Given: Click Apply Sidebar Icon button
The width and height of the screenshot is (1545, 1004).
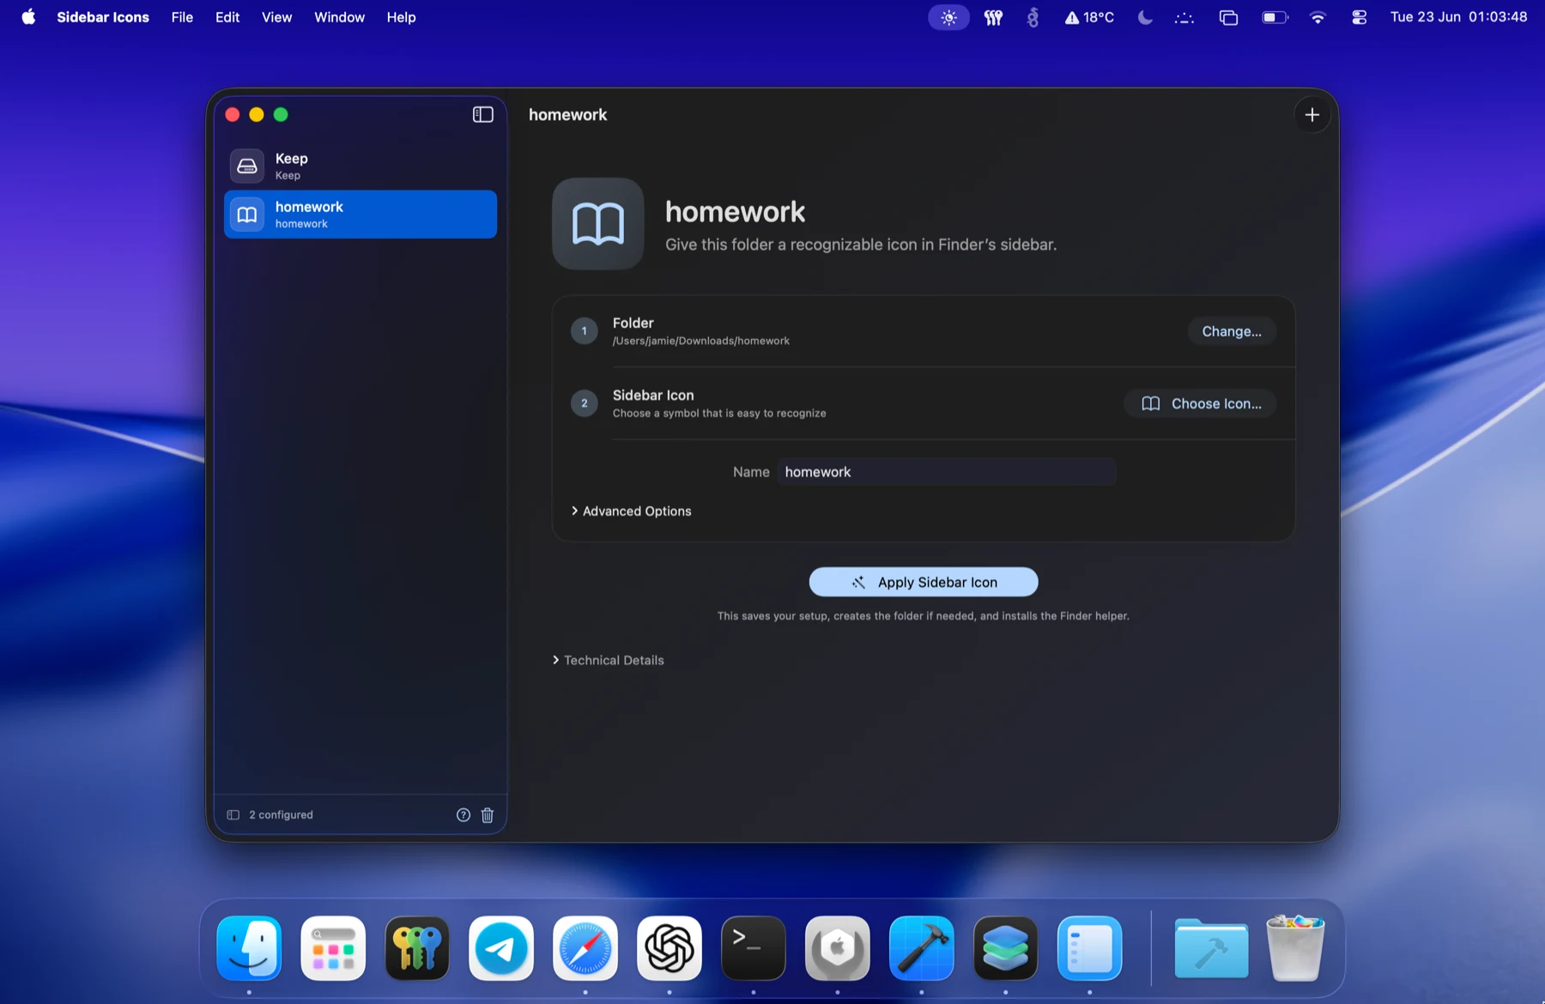Looking at the screenshot, I should 924,582.
